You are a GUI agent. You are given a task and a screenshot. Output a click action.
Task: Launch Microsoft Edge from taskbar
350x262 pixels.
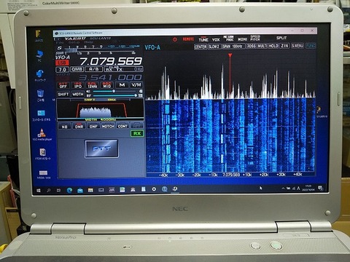click(x=69, y=191)
